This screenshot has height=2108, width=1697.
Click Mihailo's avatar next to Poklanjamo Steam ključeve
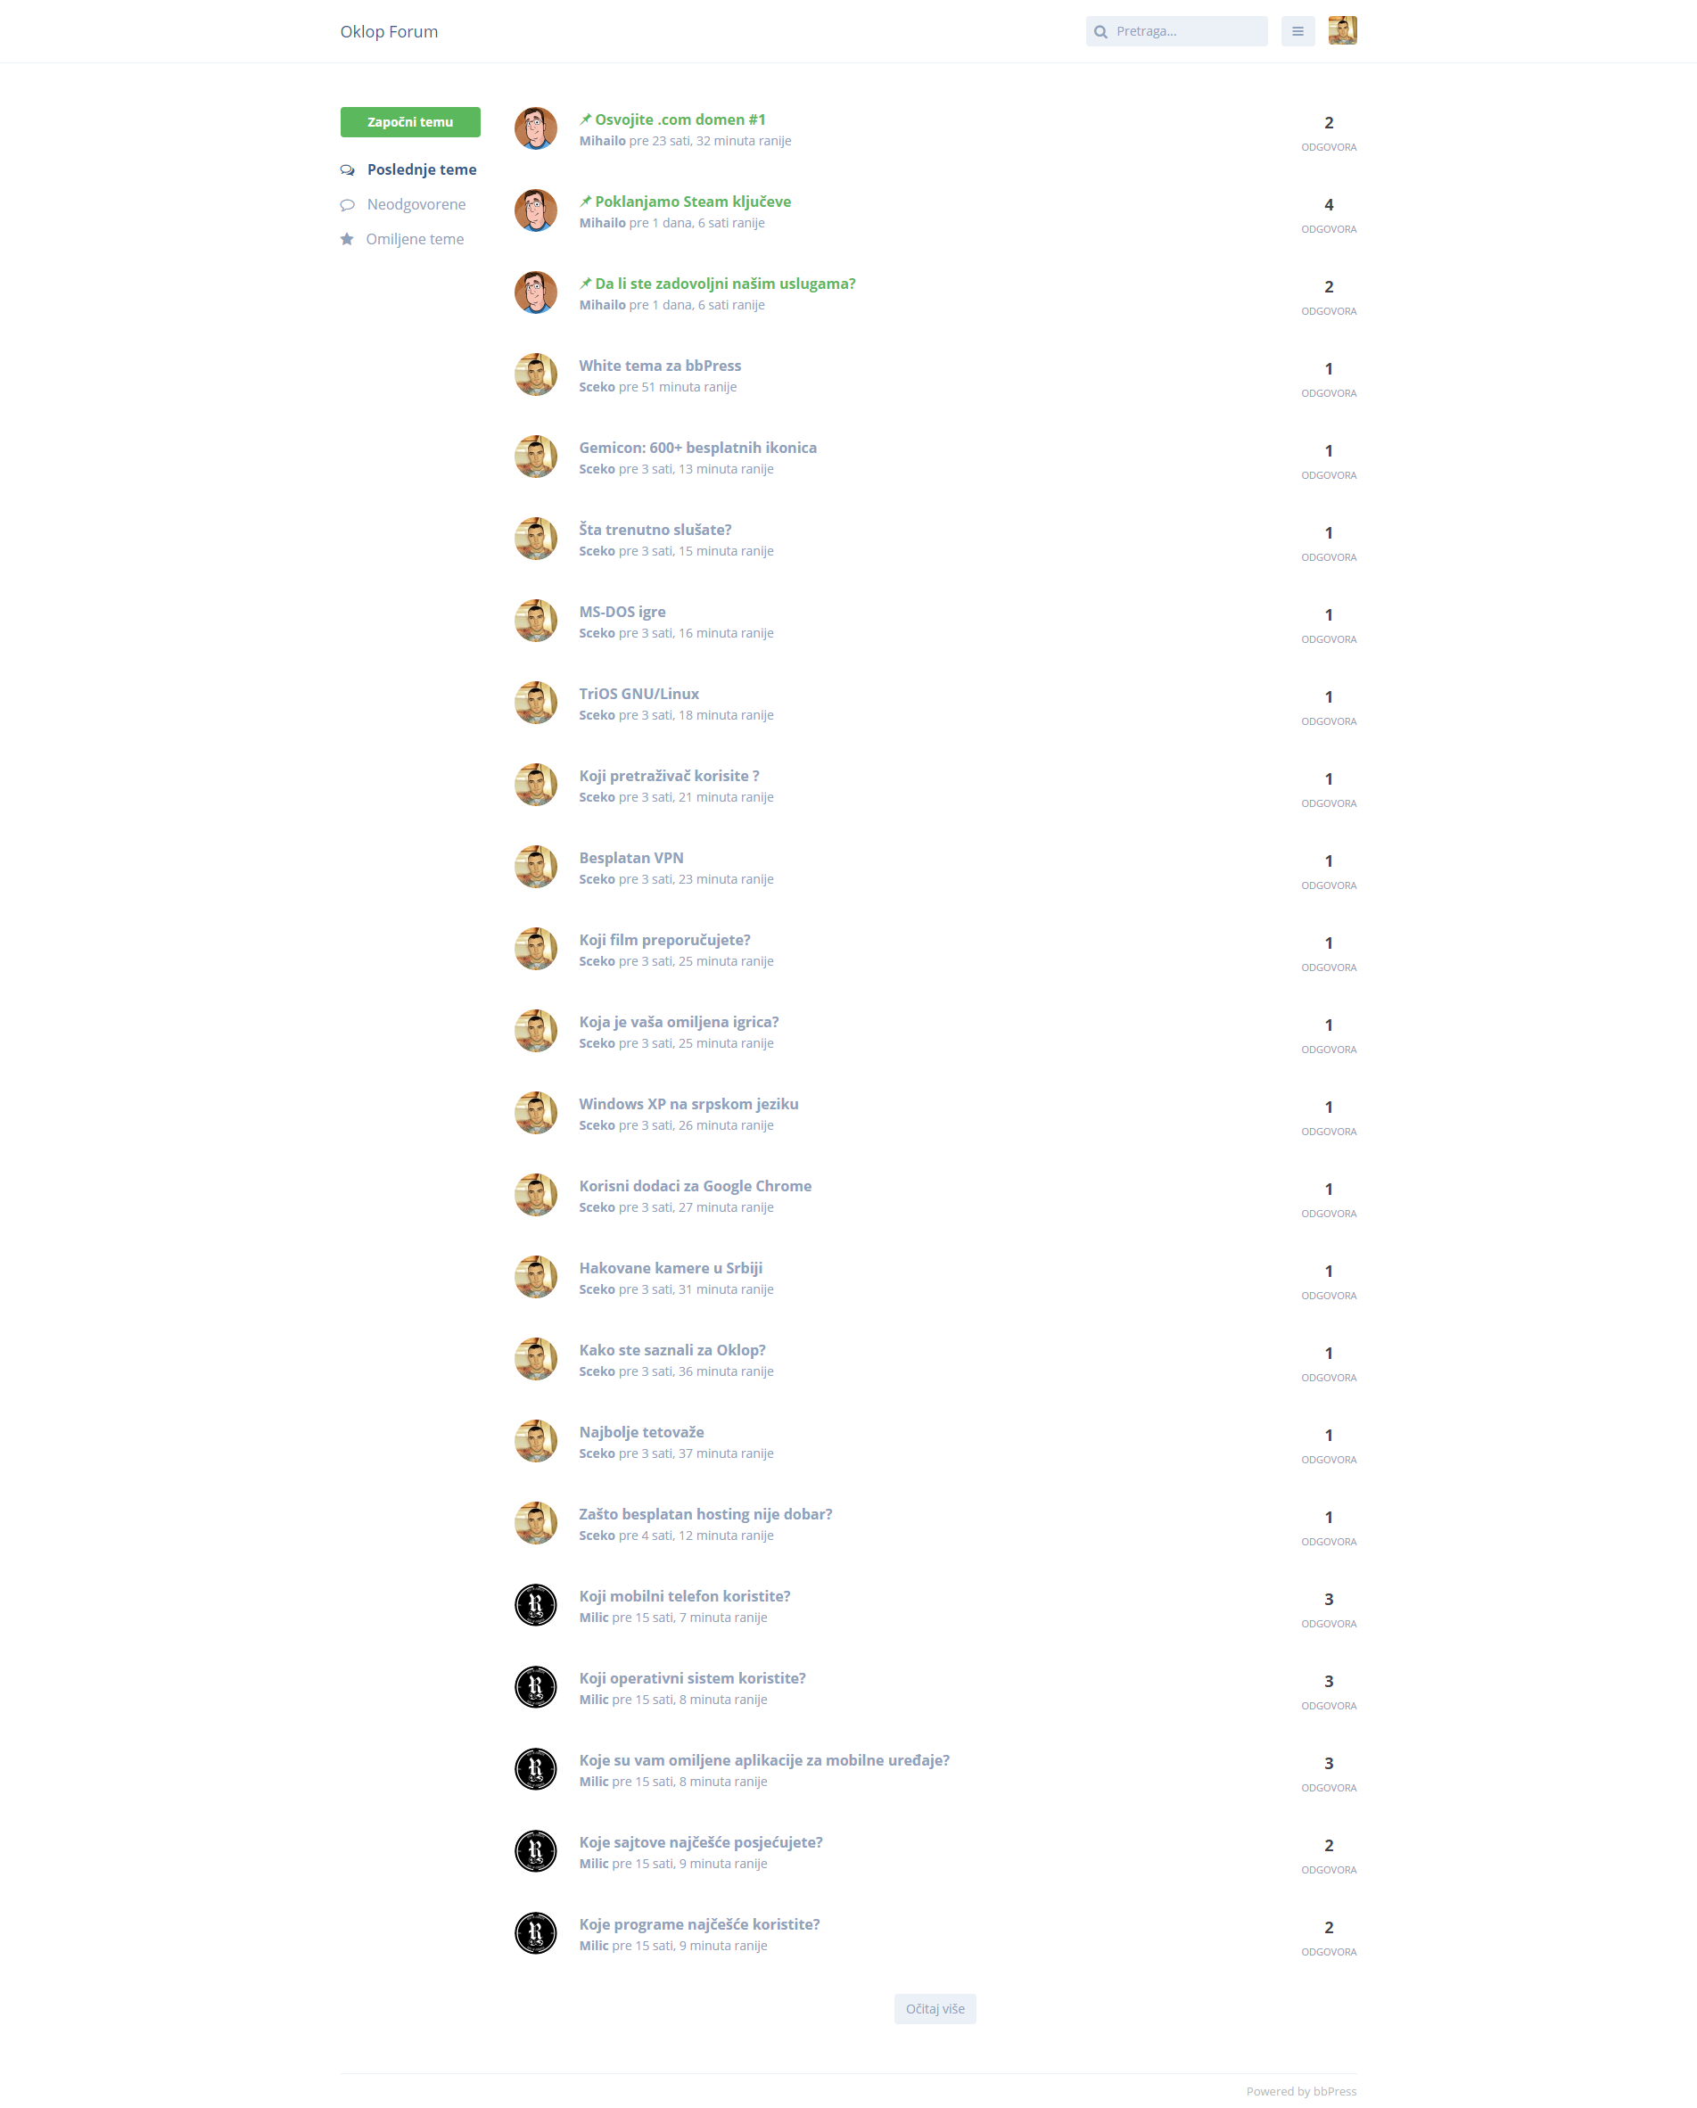click(536, 210)
